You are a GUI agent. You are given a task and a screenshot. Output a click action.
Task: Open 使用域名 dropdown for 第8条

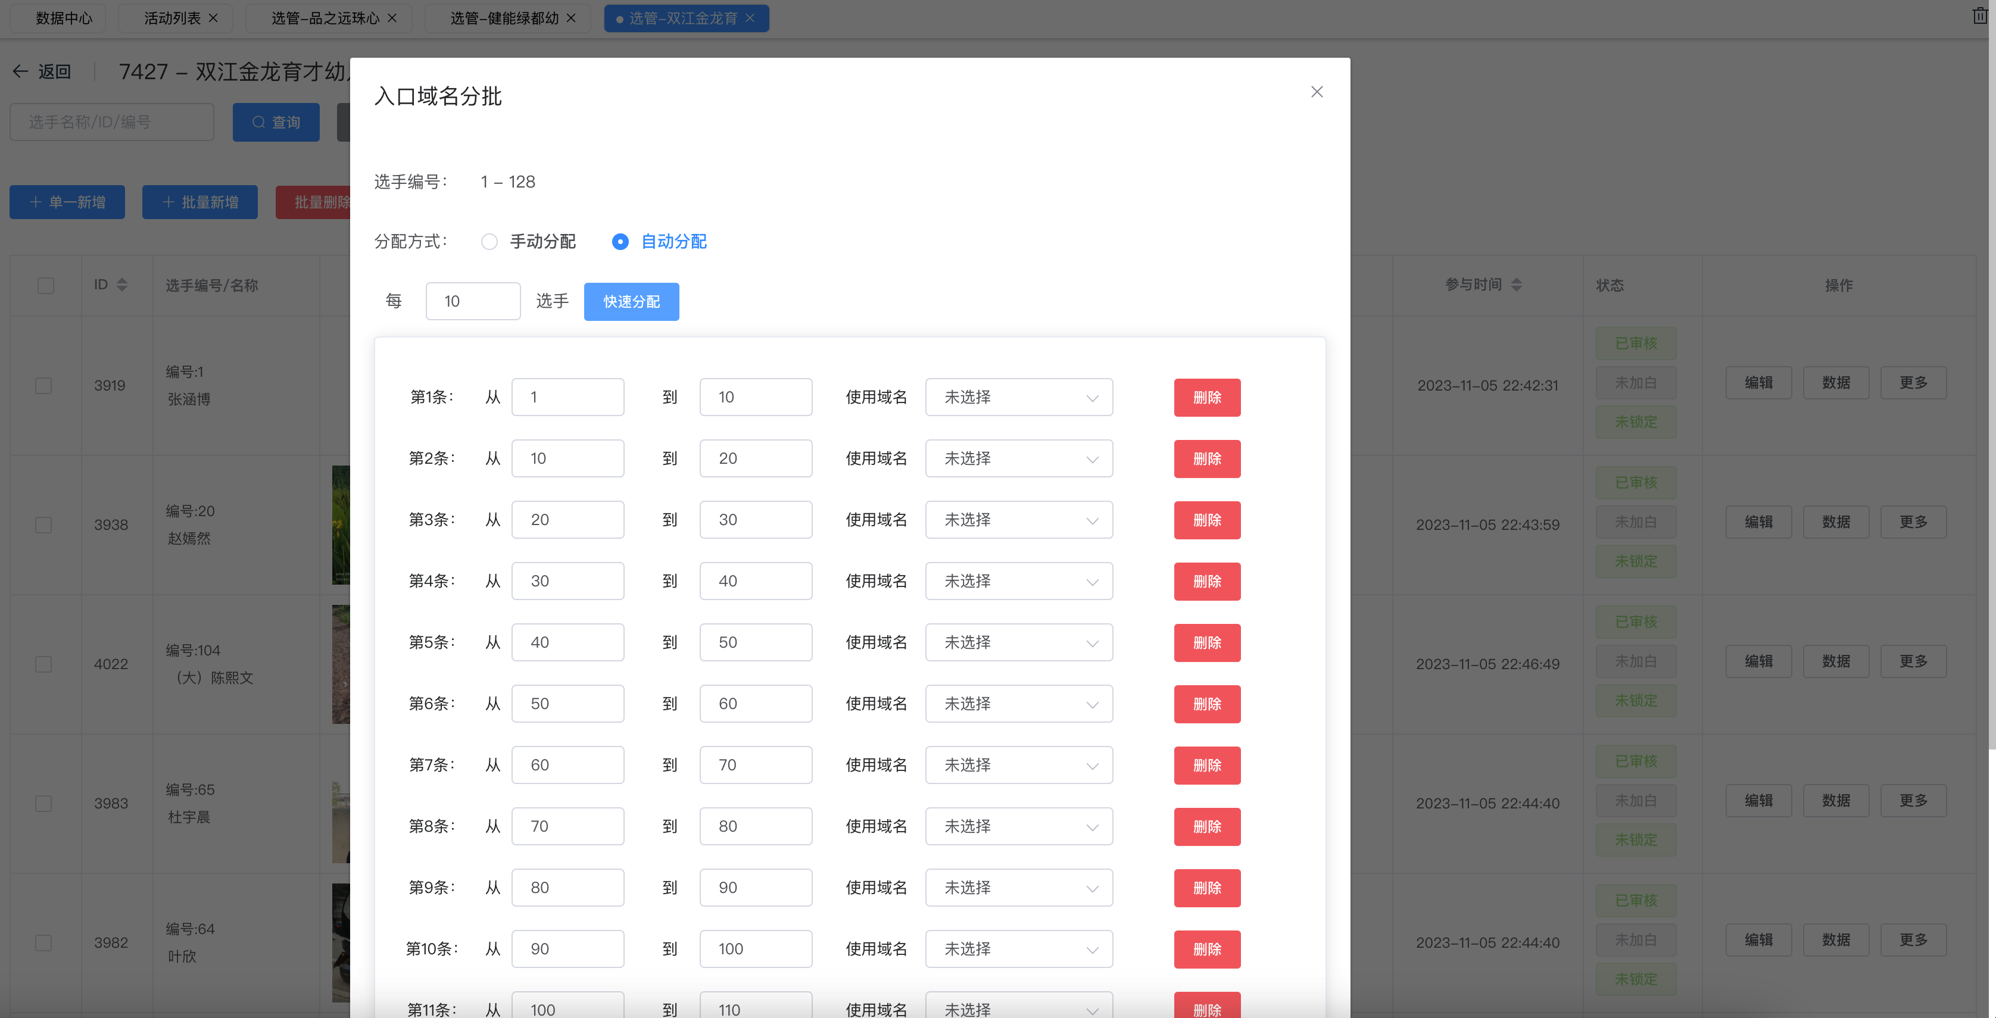point(1019,826)
